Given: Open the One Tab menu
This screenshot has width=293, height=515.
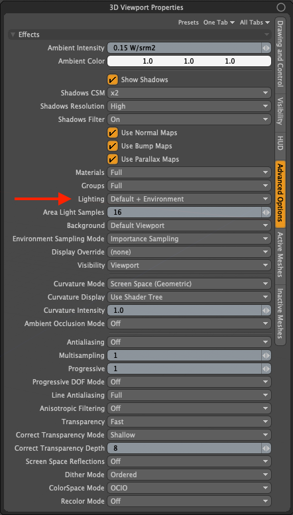Looking at the screenshot, I should point(219,23).
